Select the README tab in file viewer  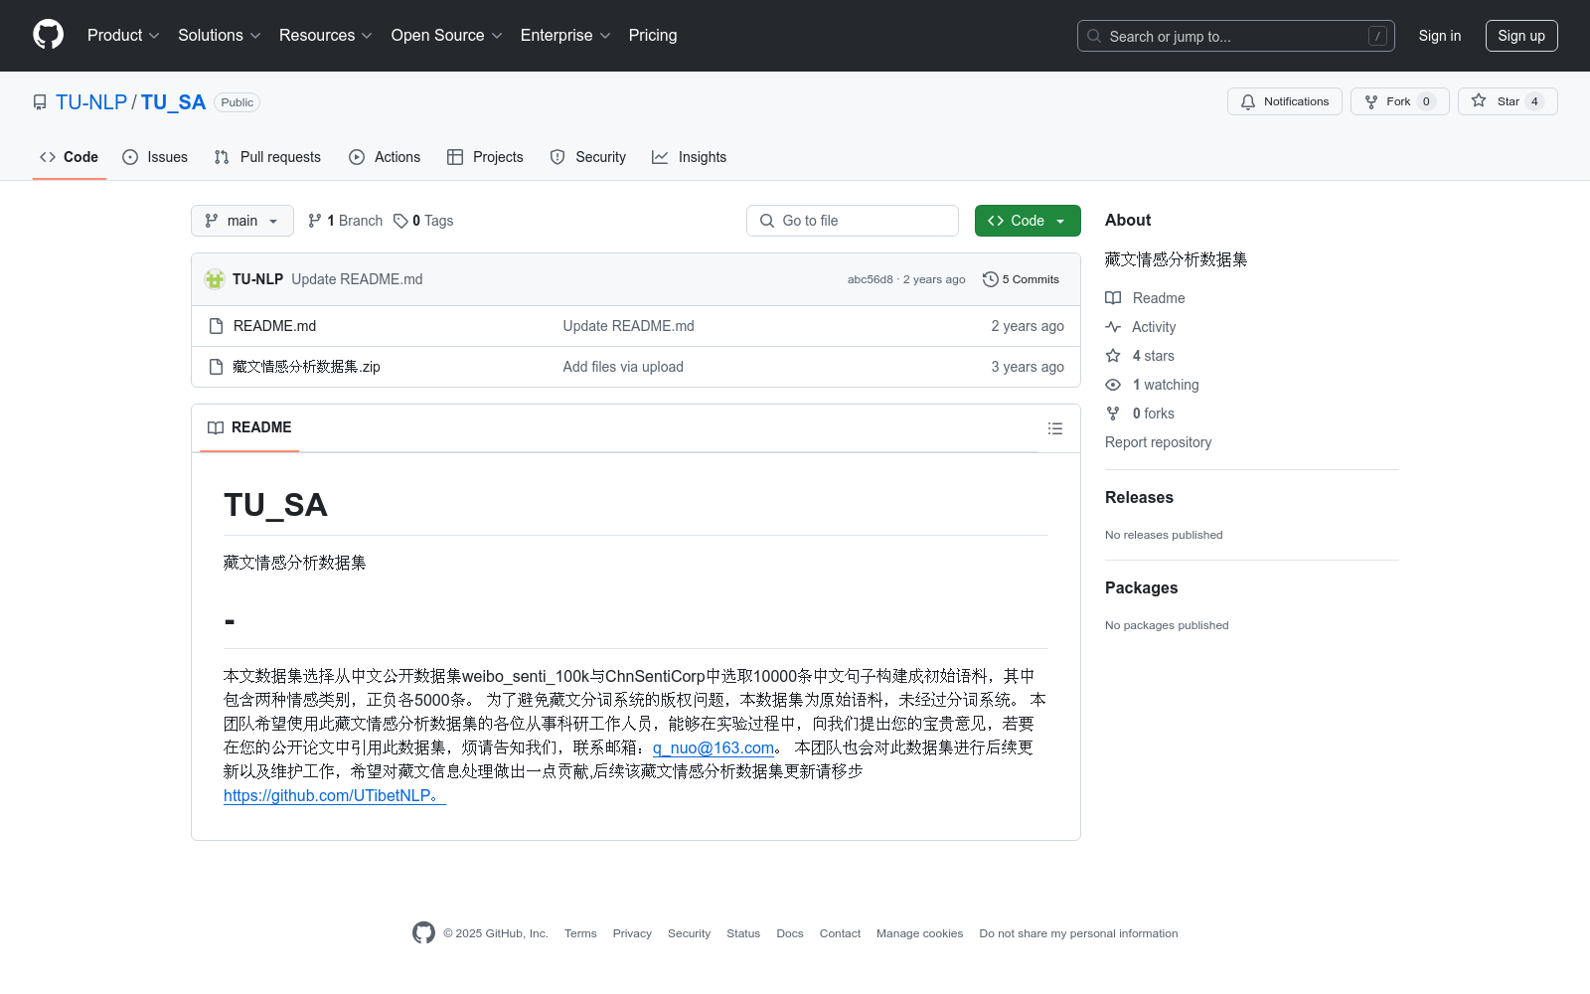point(249,427)
